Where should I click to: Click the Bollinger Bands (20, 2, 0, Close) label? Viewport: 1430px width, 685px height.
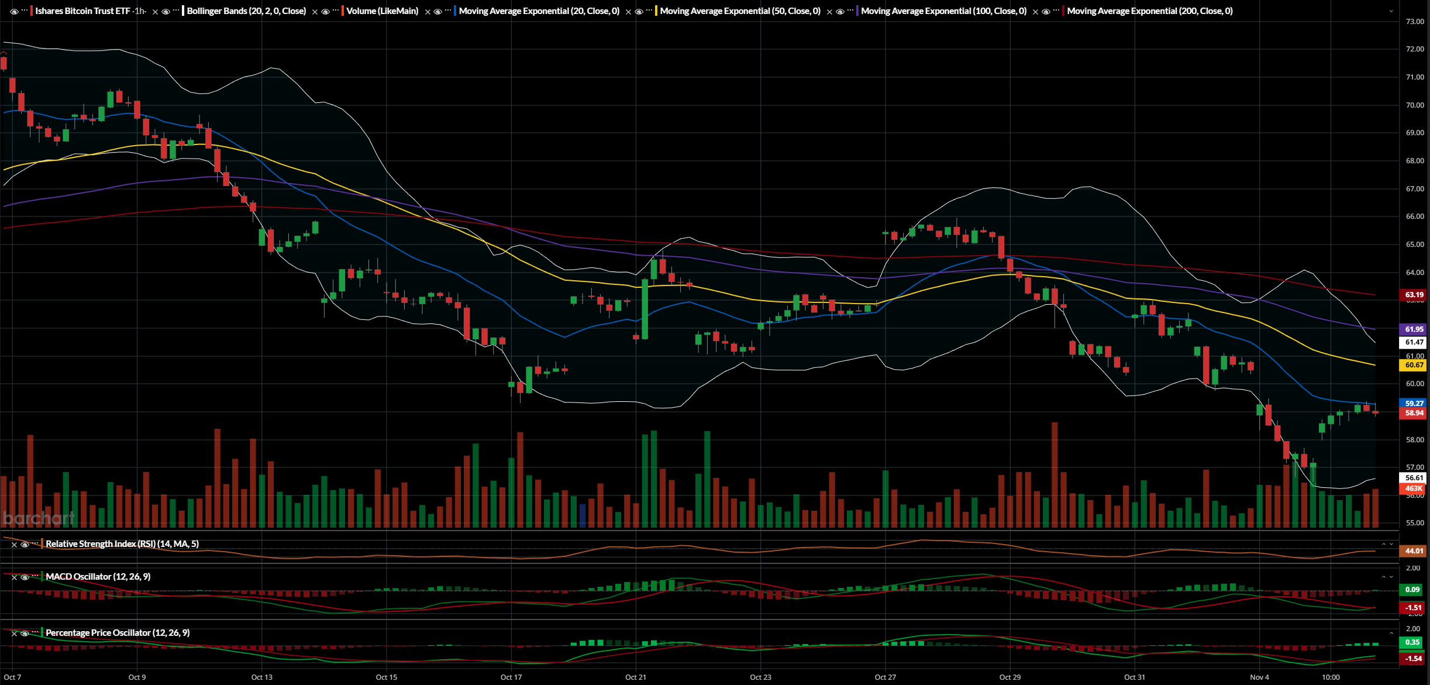(x=246, y=11)
